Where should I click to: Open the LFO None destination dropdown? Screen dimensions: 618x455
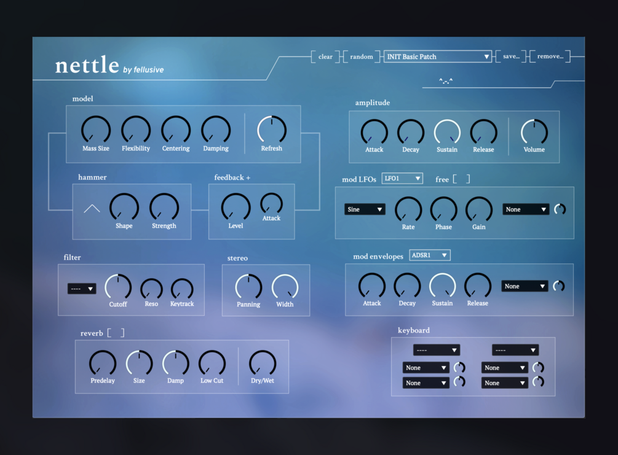(526, 209)
